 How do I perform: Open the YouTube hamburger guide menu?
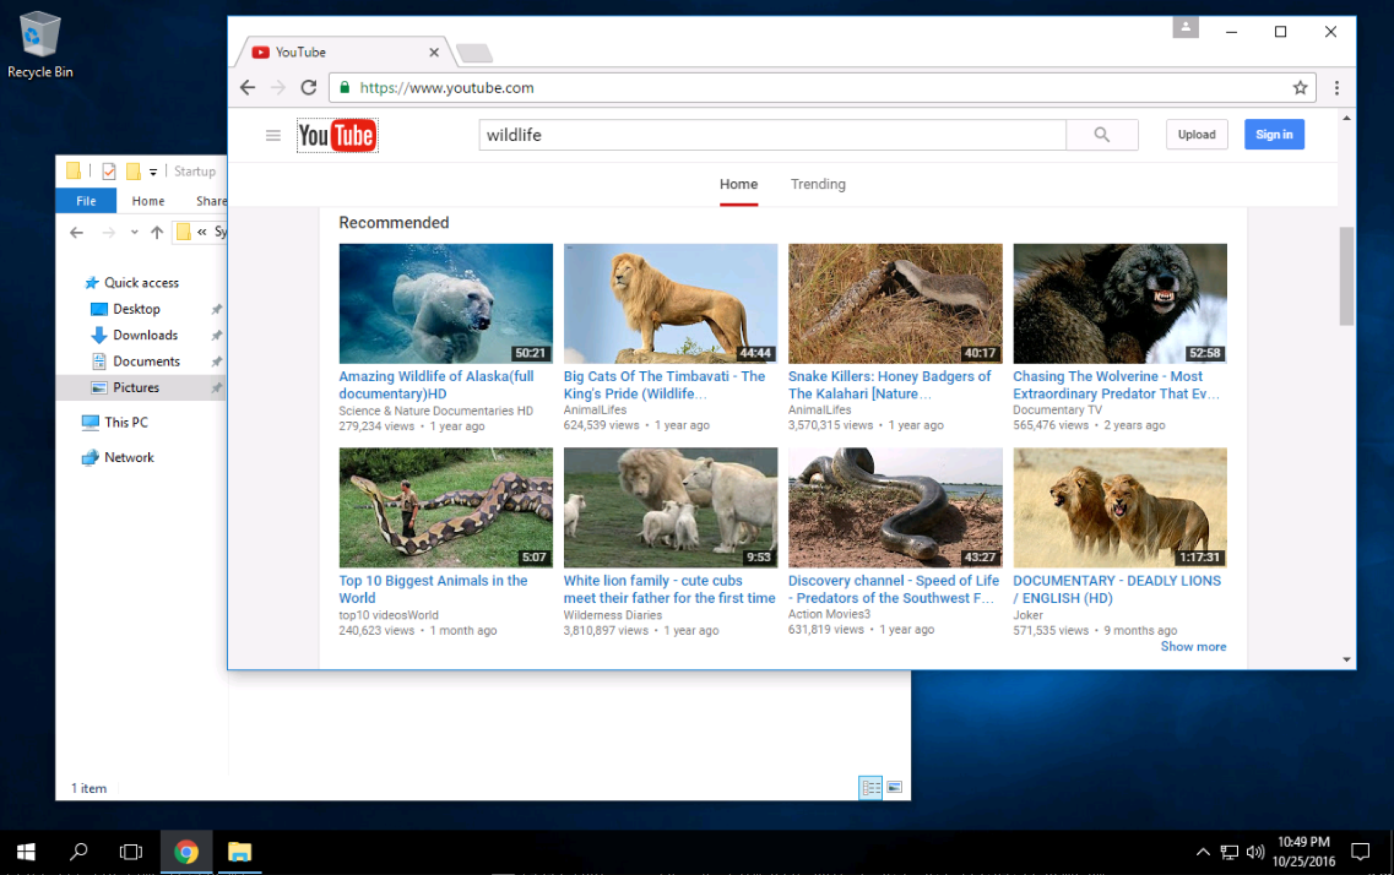pyautogui.click(x=273, y=135)
